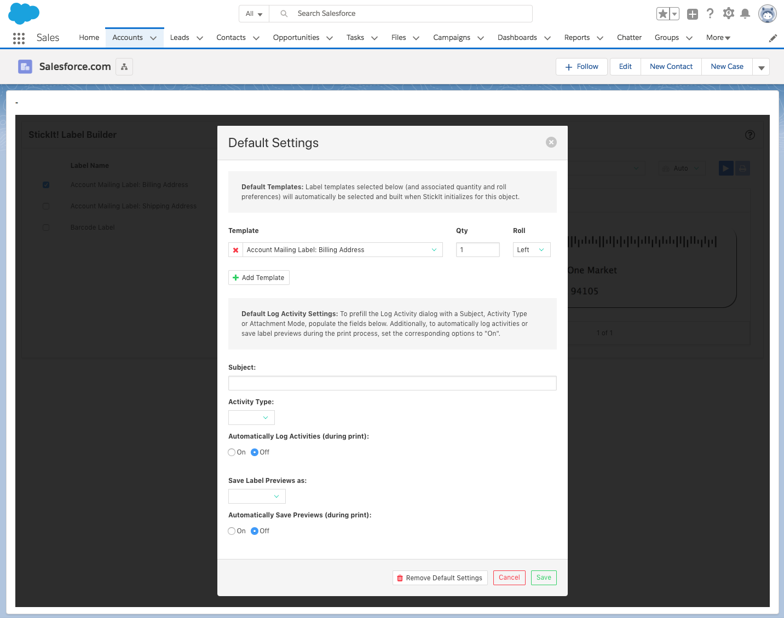
Task: Remove template with the red X icon
Action: click(236, 250)
